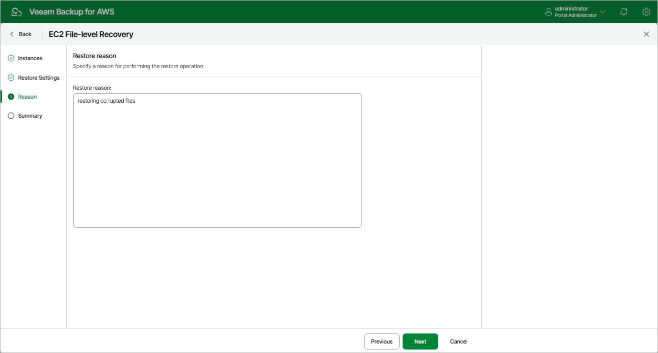Expand the administrator account dropdown arrow
The height and width of the screenshot is (353, 658).
tap(602, 12)
